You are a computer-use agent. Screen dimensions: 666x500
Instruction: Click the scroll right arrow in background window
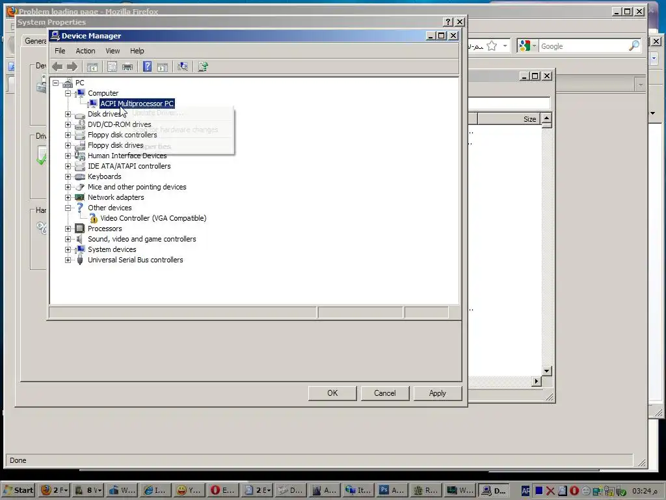[x=537, y=382]
